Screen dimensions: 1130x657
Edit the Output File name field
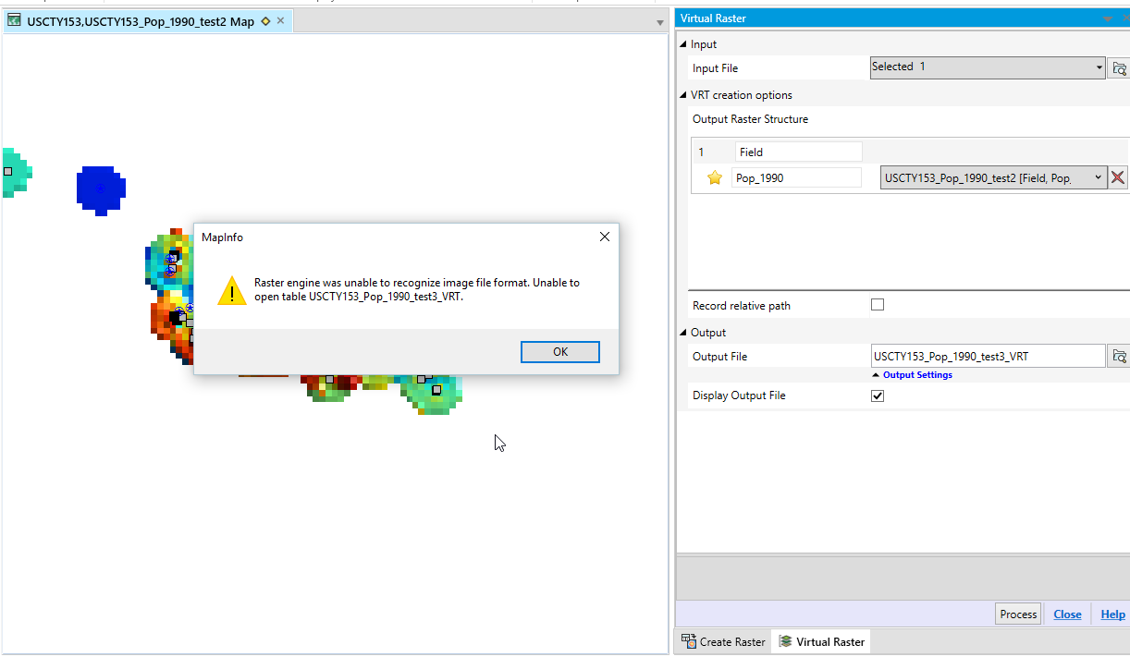(x=980, y=356)
